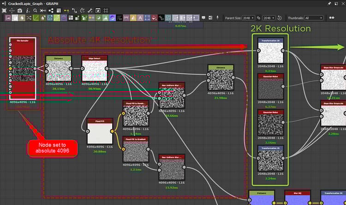Screen dimensions: 346x205
Task: Pin the graph panel with pushpin
Action: pos(329,3)
